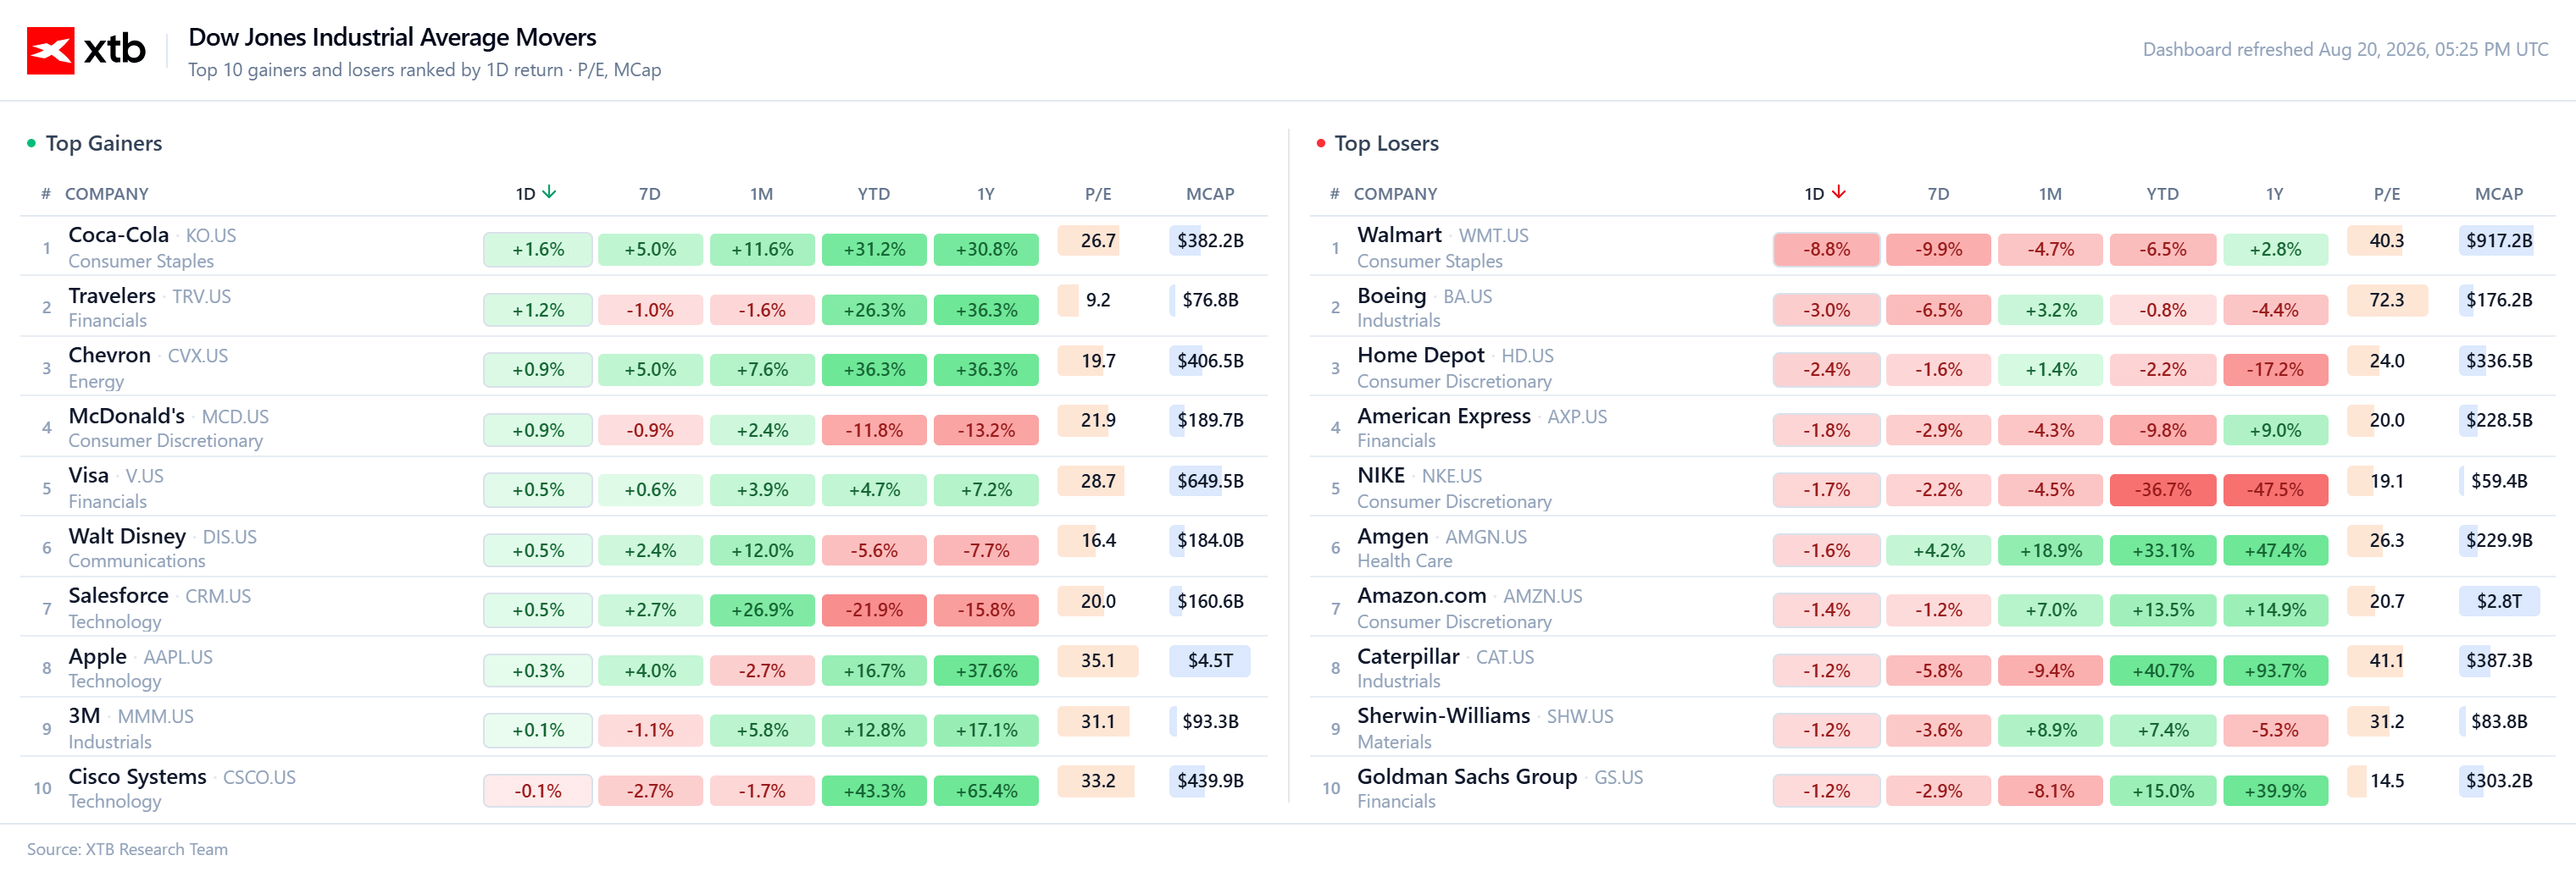Select the Apple AAPL.US row
The width and height of the screenshot is (2576, 872).
(644, 667)
